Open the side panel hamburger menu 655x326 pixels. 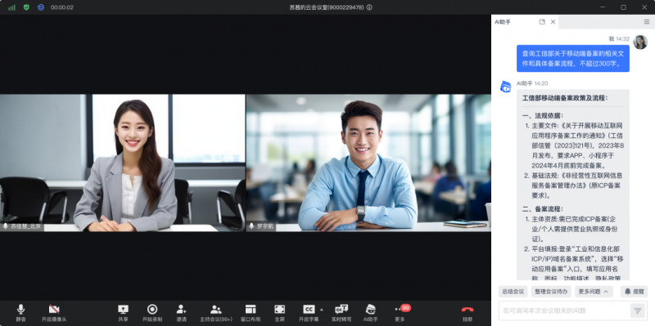tap(647, 22)
